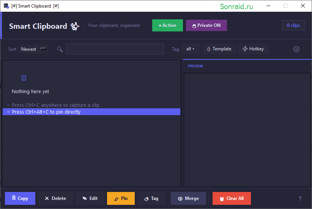Click the app icon in the title bar
Image resolution: width=312 pixels, height=209 pixels.
(x=6, y=6)
